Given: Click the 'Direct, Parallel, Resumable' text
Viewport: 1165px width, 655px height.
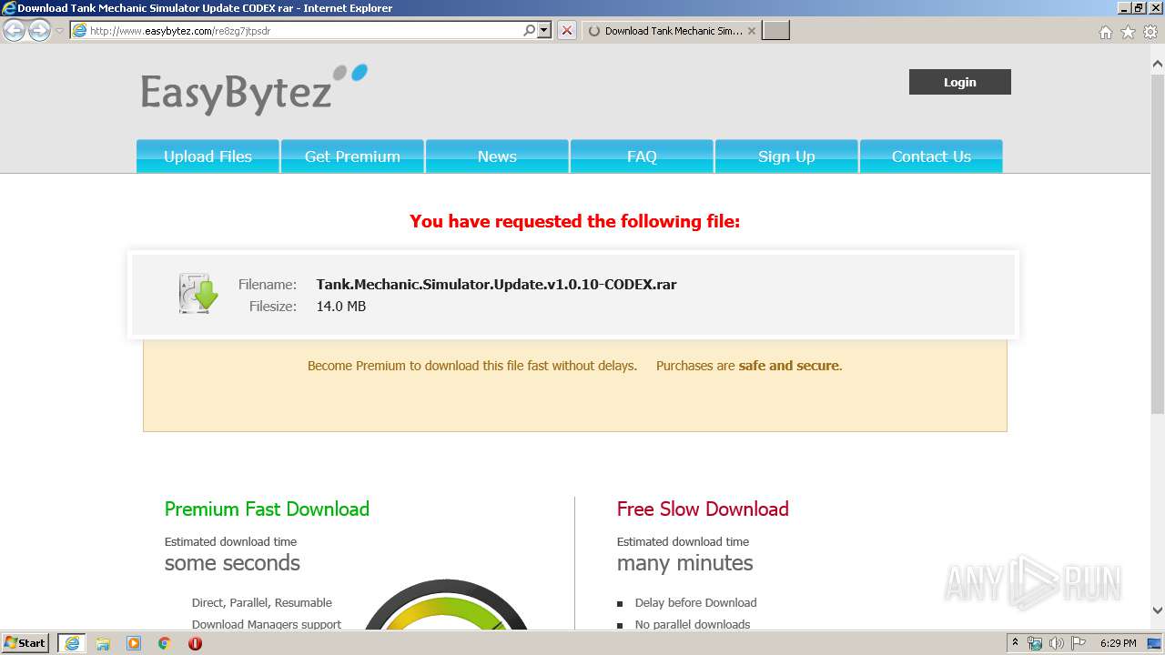Looking at the screenshot, I should (x=261, y=603).
